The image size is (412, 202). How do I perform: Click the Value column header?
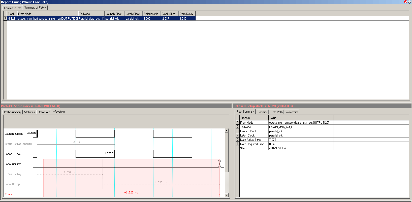[301, 118]
